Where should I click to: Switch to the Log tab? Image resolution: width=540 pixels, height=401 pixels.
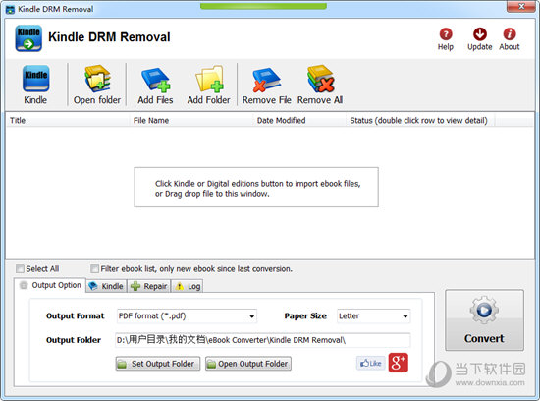click(x=187, y=286)
